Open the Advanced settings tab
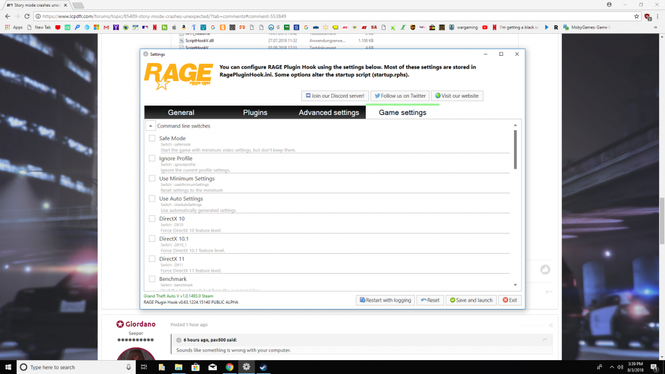Screen dimensions: 665x374 click(329, 112)
